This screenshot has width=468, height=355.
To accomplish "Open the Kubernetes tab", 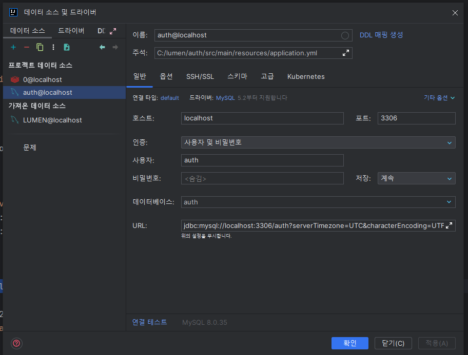I will click(306, 77).
